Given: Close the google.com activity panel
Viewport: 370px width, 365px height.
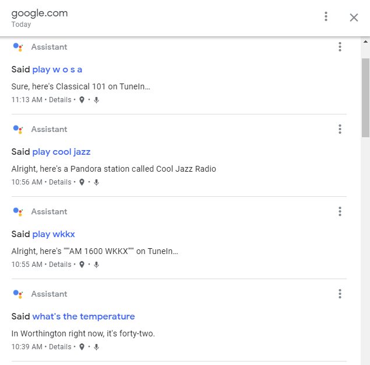Looking at the screenshot, I should [354, 18].
